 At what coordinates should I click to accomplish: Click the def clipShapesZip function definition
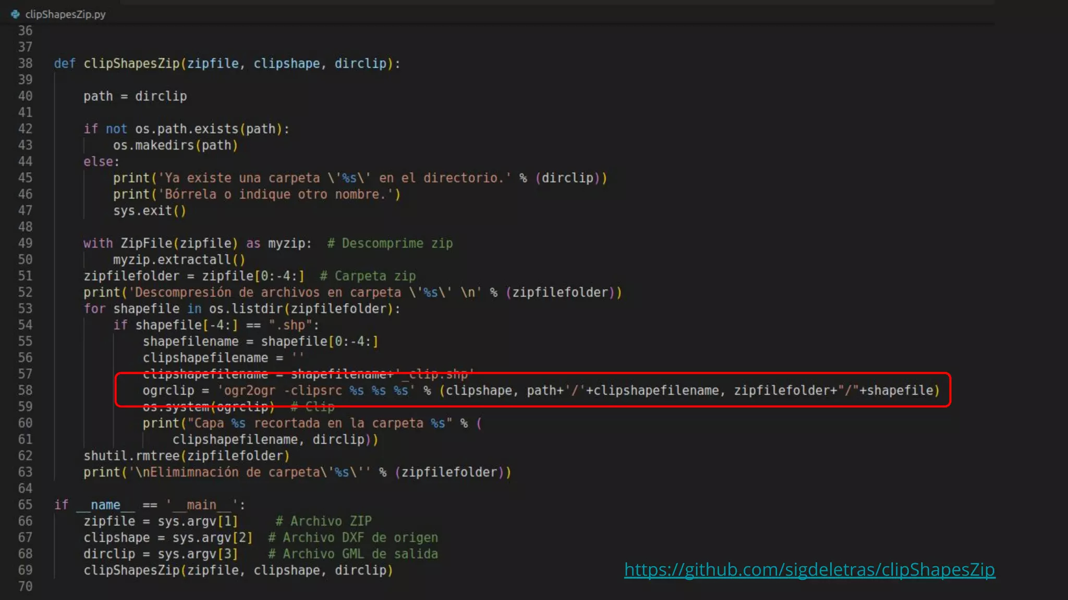tap(227, 64)
